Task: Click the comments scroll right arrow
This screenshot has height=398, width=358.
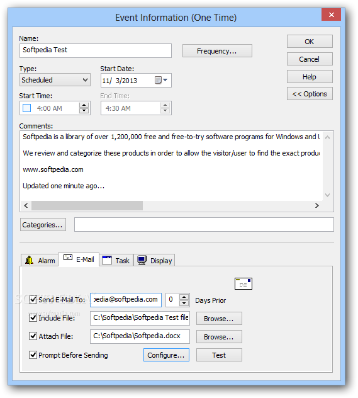Action: [317, 205]
